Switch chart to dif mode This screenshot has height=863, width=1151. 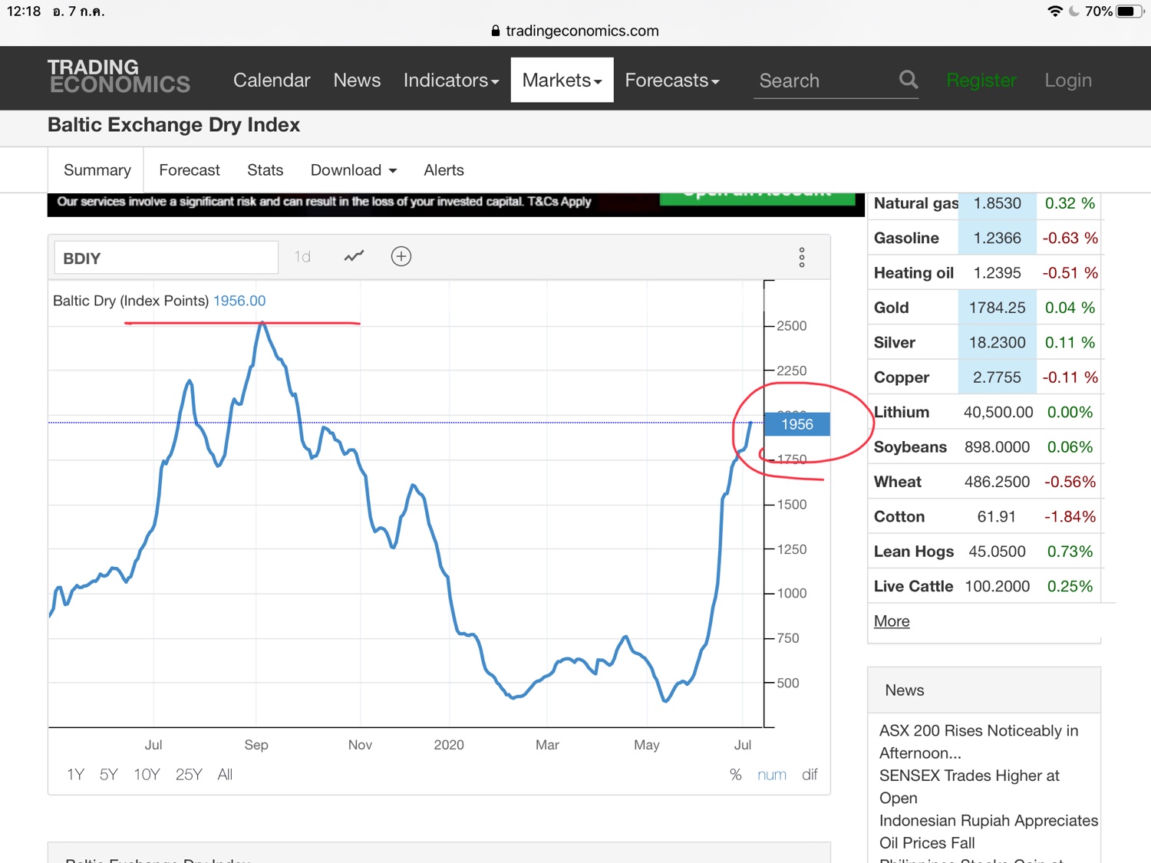pos(810,775)
